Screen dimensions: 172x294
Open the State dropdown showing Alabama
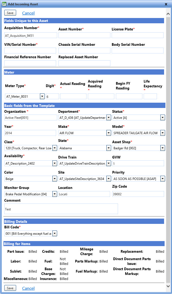point(108,148)
